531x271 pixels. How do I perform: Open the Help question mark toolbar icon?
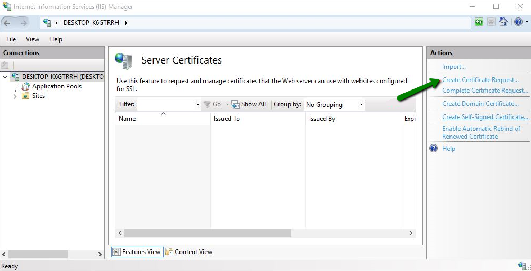[518, 22]
